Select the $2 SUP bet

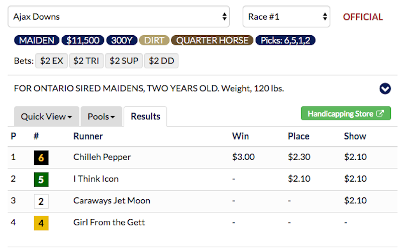tap(122, 61)
